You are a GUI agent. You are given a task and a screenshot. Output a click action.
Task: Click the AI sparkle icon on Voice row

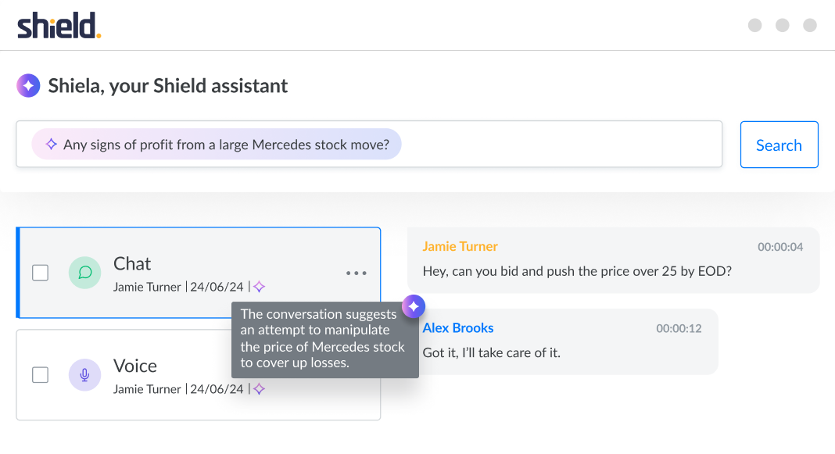260,389
